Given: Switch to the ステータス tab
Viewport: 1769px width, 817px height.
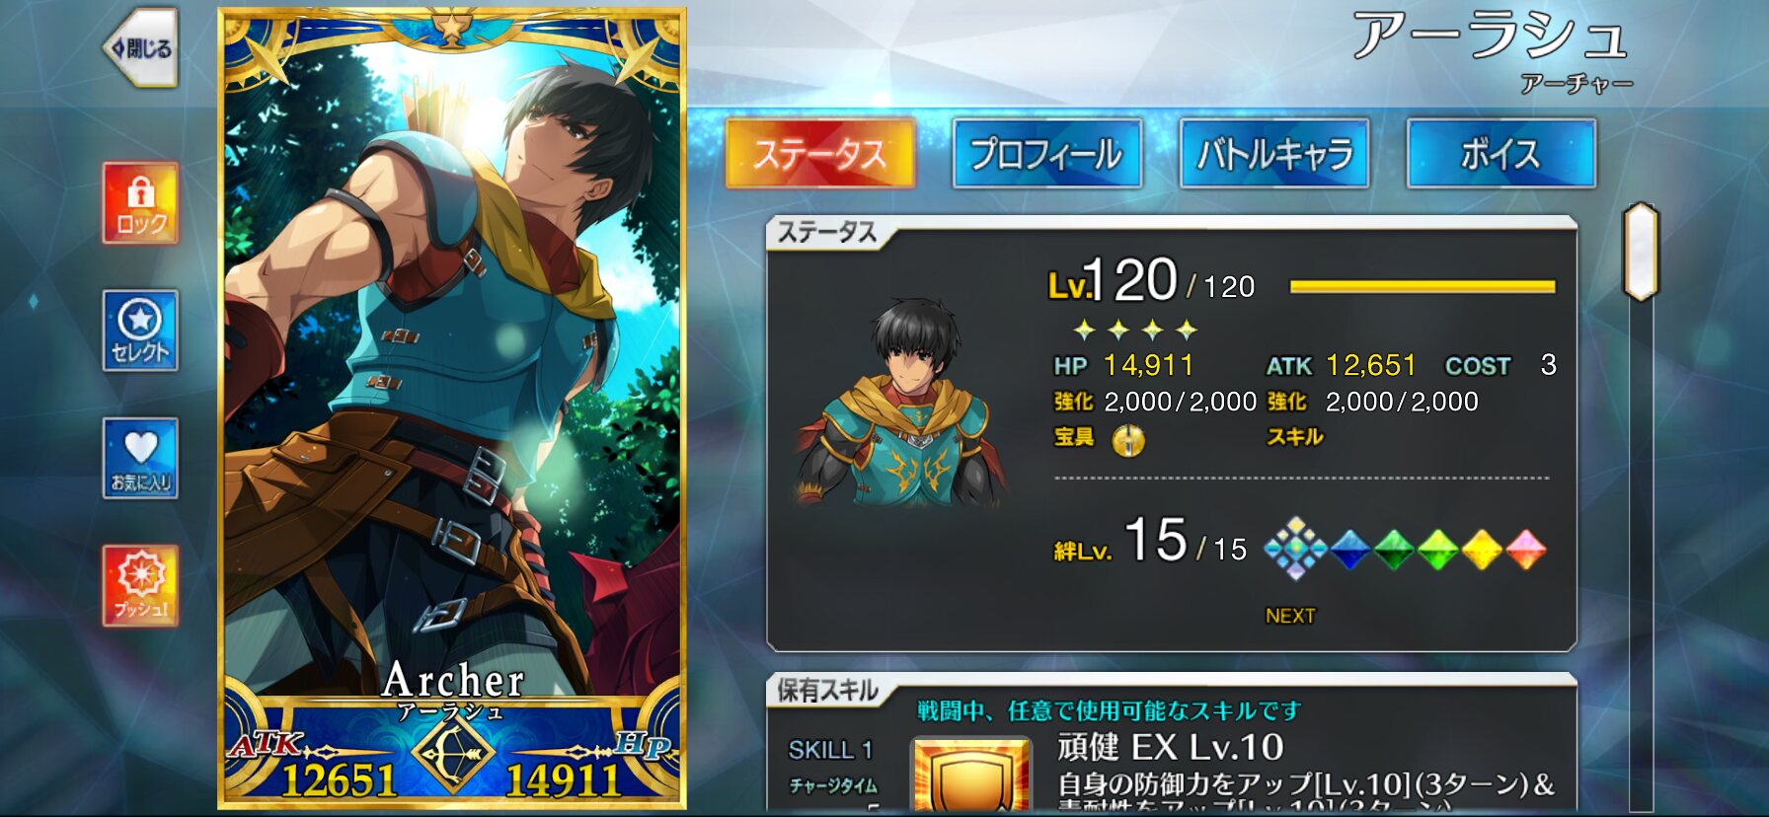Looking at the screenshot, I should 819,154.
